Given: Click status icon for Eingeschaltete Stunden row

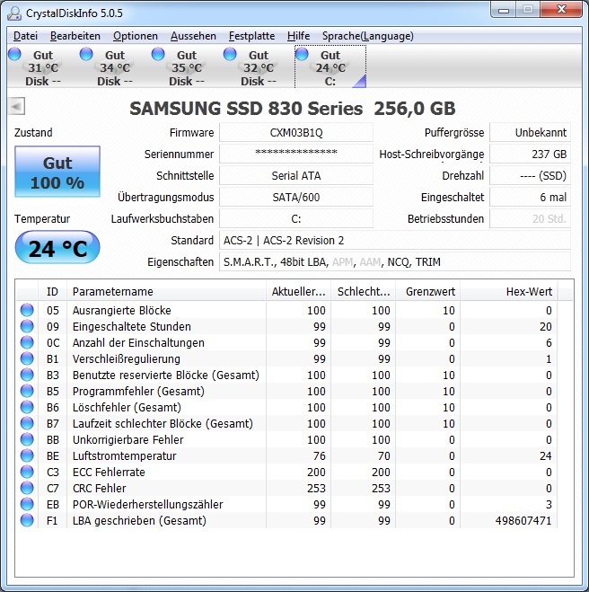Looking at the screenshot, I should pyautogui.click(x=27, y=326).
